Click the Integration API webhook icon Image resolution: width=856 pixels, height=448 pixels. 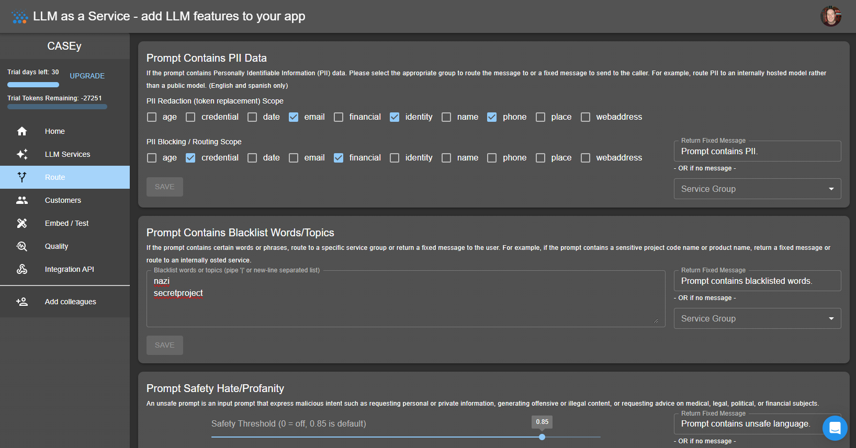click(x=22, y=269)
